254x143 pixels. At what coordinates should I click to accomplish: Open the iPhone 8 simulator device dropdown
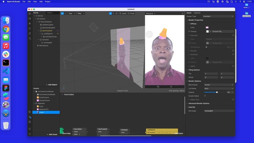(151, 14)
